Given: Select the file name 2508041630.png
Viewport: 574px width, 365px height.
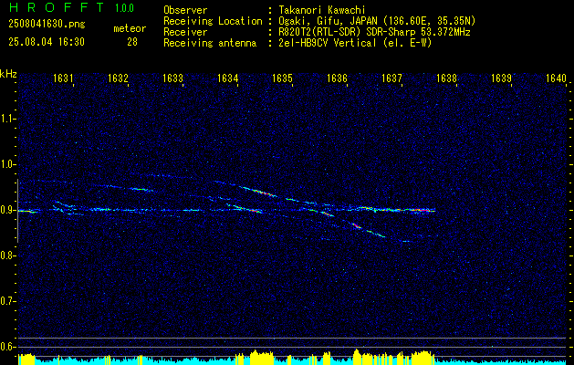Looking at the screenshot, I should [47, 25].
